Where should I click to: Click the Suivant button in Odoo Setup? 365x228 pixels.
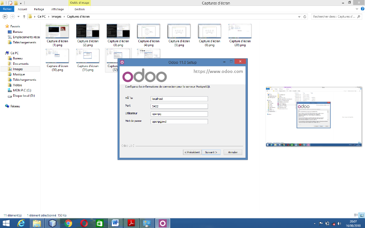(x=211, y=152)
